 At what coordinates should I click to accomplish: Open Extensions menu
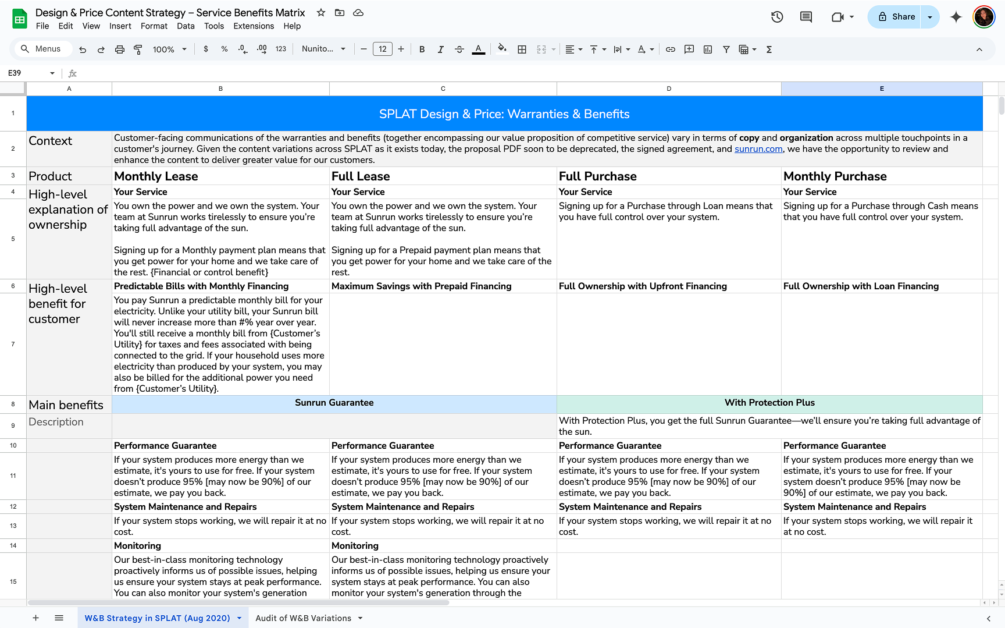254,26
